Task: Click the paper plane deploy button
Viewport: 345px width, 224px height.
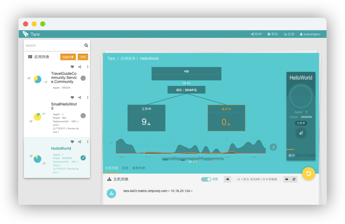Action: tap(301, 133)
